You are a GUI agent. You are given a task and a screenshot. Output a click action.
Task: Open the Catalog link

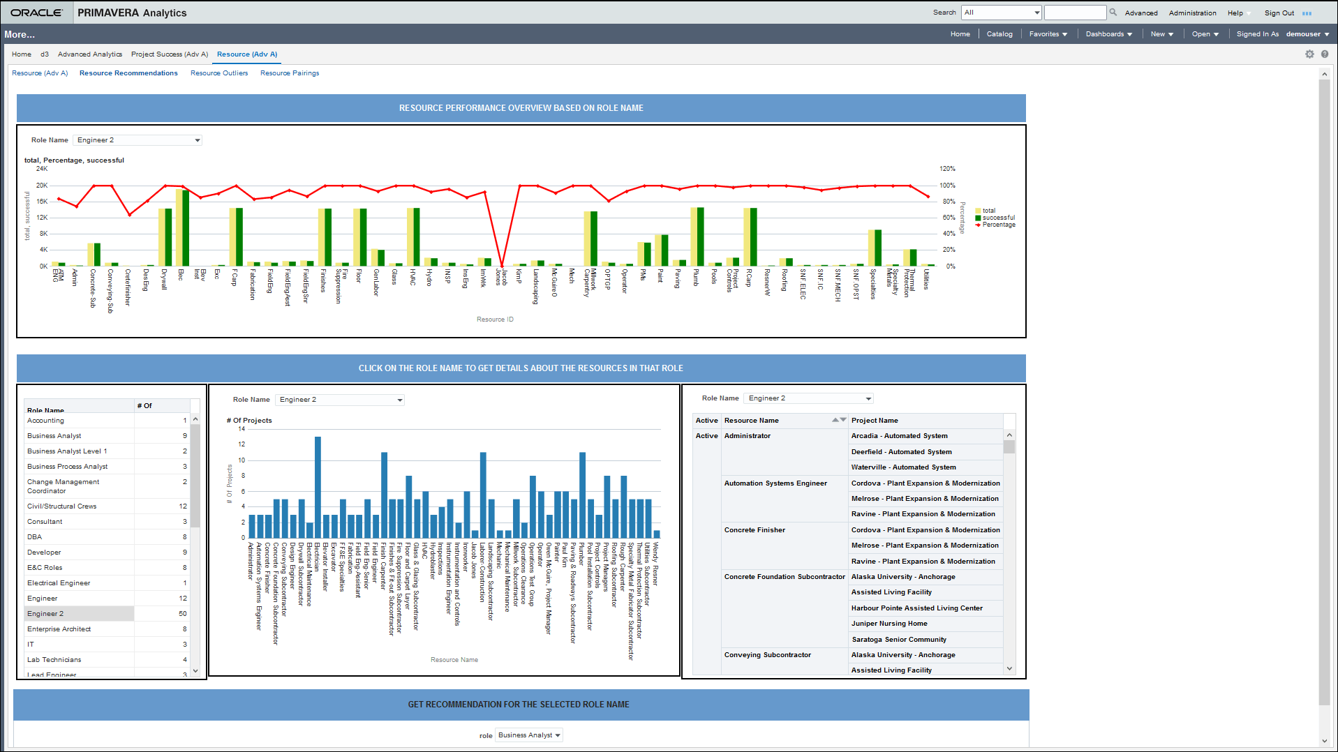point(999,34)
